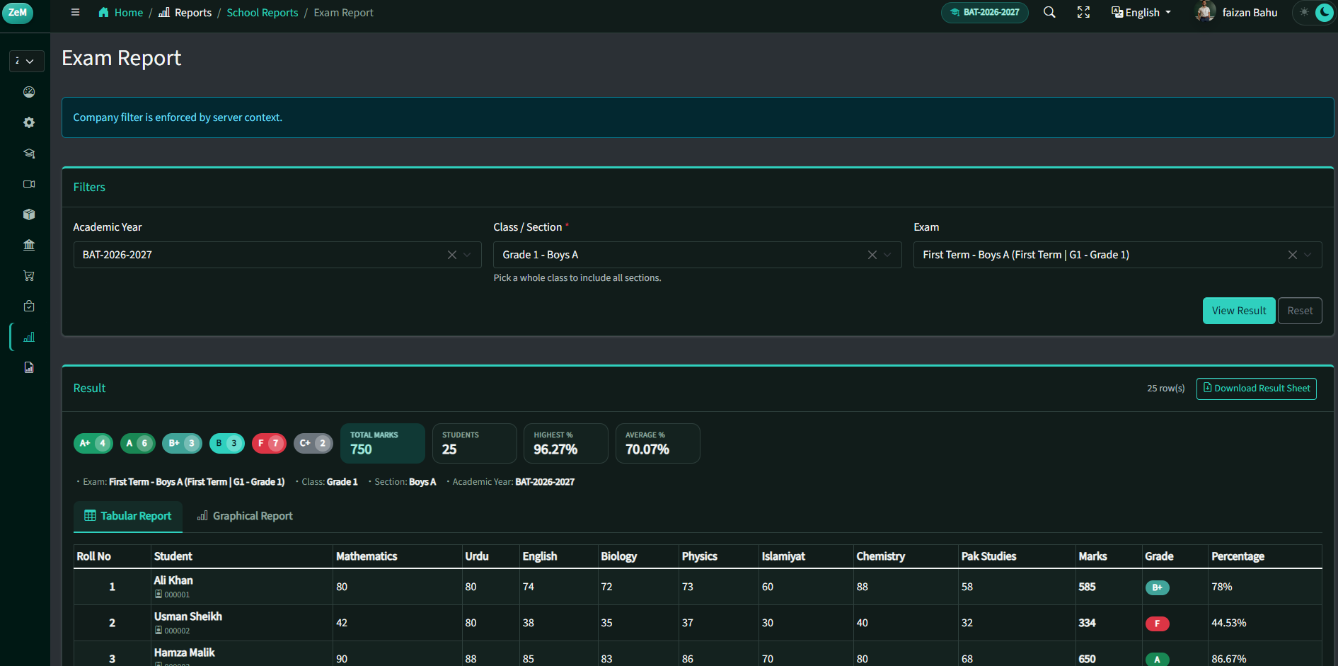Image resolution: width=1338 pixels, height=666 pixels.
Task: Toggle the hamburger sidebar menu
Action: tap(76, 13)
